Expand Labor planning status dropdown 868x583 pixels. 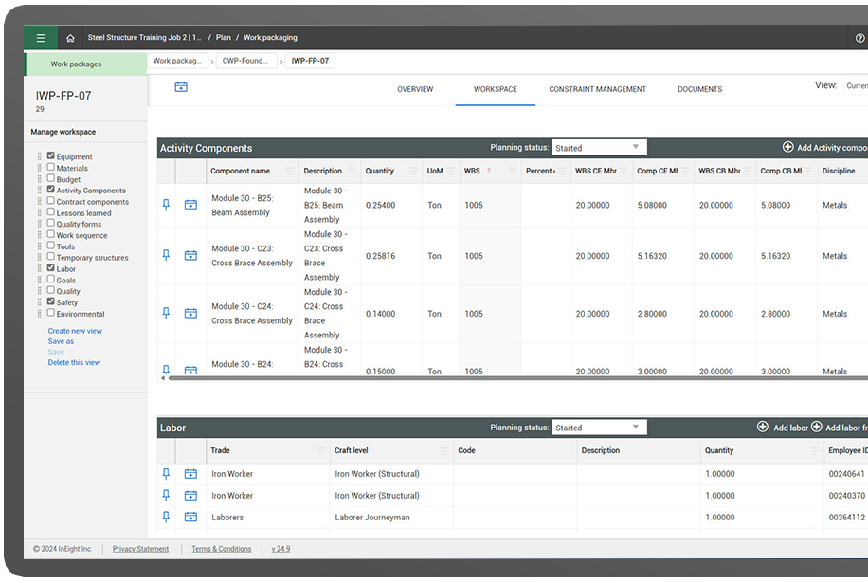(x=599, y=428)
